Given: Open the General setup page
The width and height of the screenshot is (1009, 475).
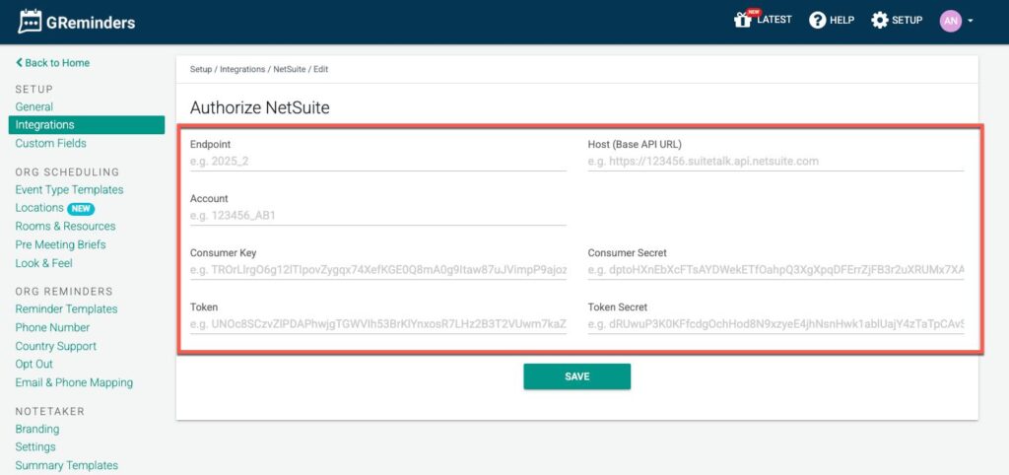Looking at the screenshot, I should [34, 106].
